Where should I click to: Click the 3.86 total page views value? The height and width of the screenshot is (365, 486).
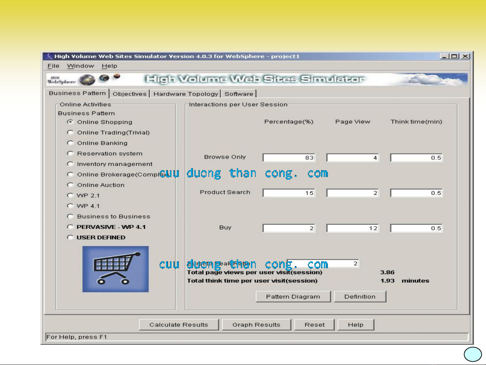(387, 272)
